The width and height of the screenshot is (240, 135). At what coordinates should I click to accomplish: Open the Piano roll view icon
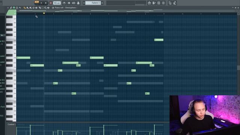[x=154, y=3]
